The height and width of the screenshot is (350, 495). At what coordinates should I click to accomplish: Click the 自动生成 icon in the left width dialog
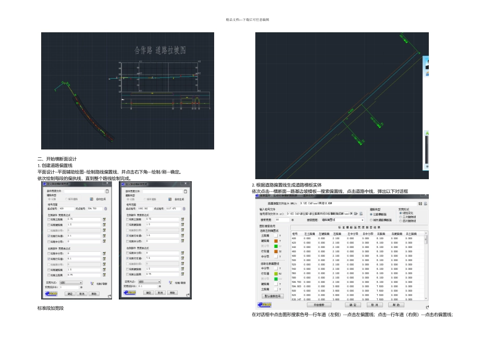(91, 199)
